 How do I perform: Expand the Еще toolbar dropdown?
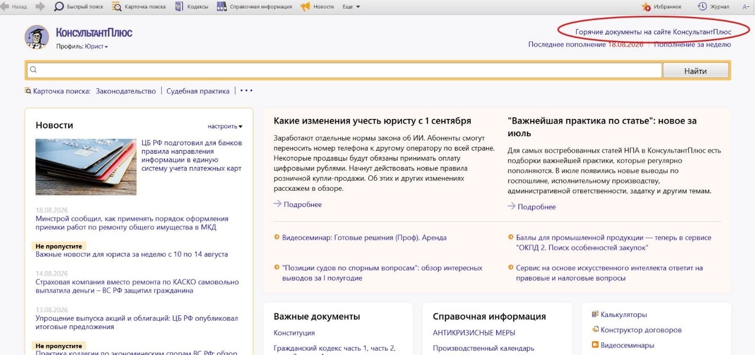351,7
